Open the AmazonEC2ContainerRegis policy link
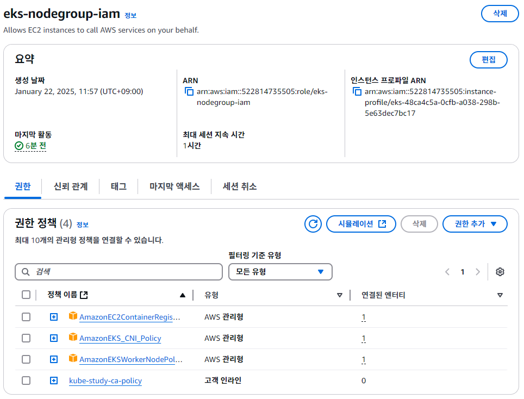 pyautogui.click(x=130, y=317)
